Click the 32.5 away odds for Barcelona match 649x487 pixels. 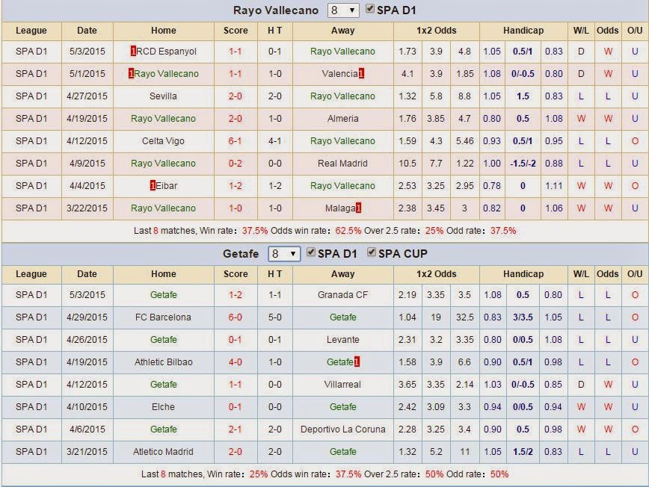[464, 317]
